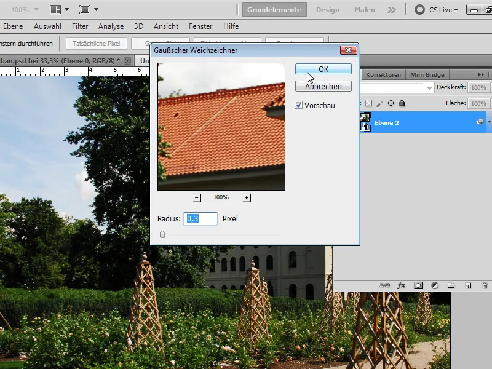
Task: Click the Fläche fill field
Action: point(478,103)
